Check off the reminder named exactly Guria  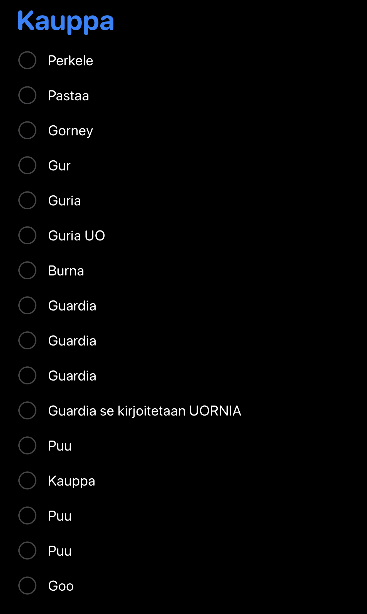pyautogui.click(x=27, y=200)
